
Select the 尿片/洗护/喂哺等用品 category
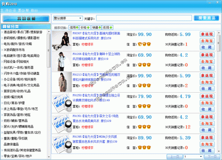[x=19, y=127]
